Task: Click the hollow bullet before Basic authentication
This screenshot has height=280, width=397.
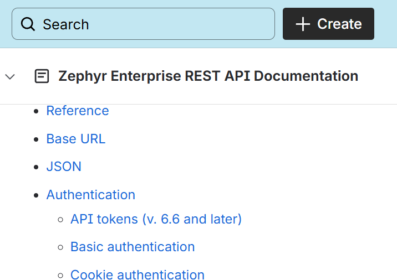Action: tap(60, 247)
